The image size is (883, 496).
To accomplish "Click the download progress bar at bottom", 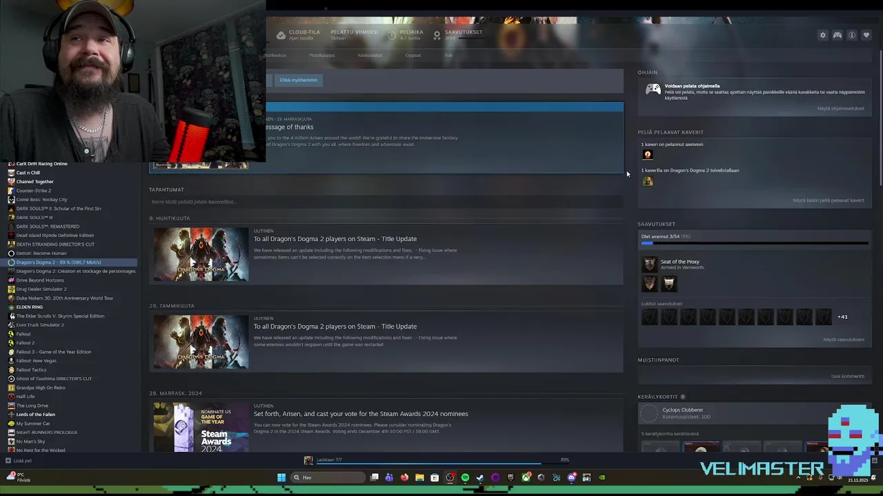I will [443, 464].
